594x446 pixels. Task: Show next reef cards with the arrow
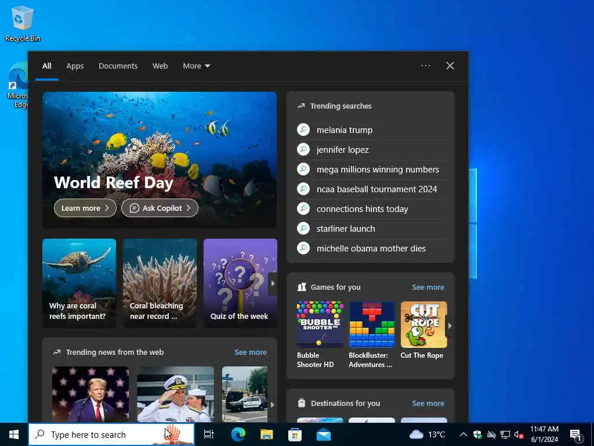[x=273, y=283]
